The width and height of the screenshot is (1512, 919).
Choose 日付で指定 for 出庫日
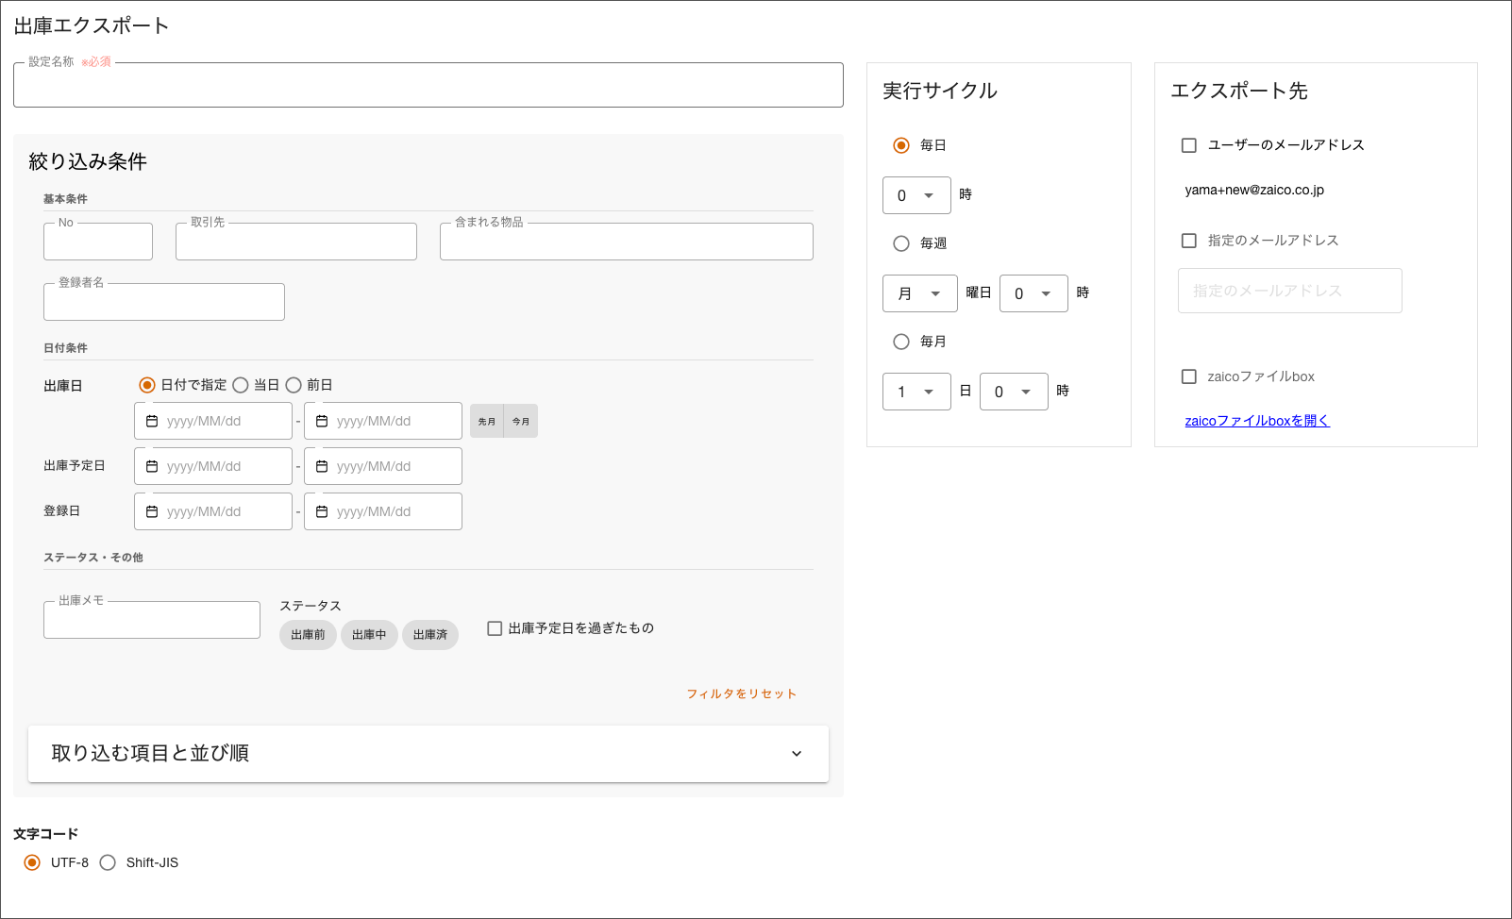point(147,385)
